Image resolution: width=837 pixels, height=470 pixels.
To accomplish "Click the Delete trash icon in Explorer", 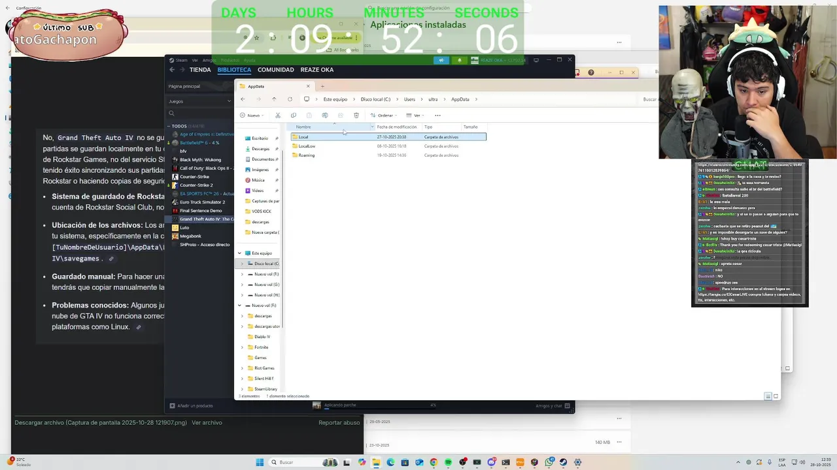I will (x=356, y=116).
